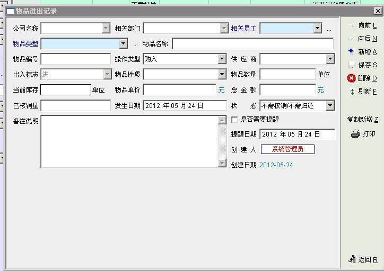Image resolution: width=384 pixels, height=271 pixels.
Task: Open the 状态 dropdown list
Action: pyautogui.click(x=330, y=106)
